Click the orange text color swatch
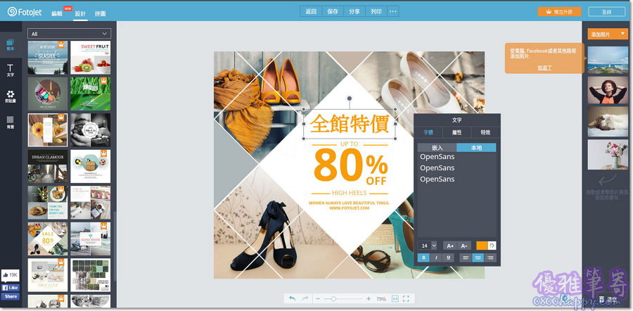 (x=482, y=246)
